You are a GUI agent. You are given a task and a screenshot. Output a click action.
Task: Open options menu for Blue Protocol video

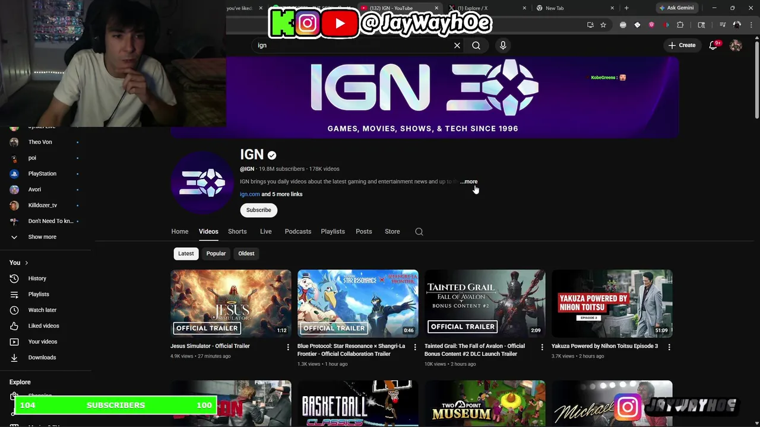(415, 347)
